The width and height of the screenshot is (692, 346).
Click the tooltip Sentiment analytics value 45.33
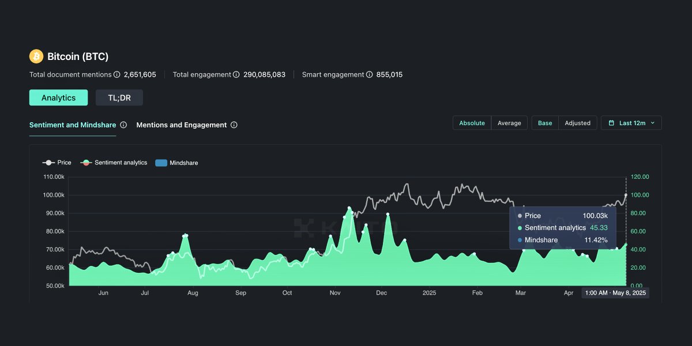pyautogui.click(x=599, y=228)
